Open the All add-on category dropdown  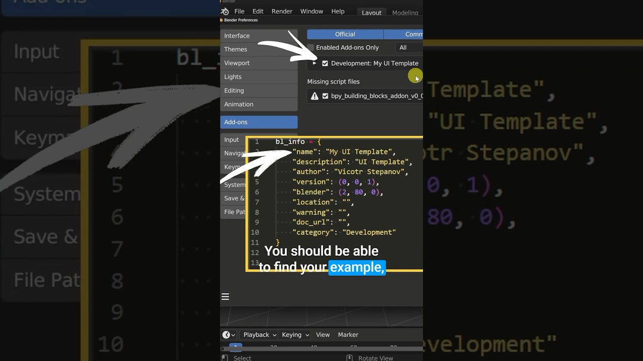(409, 48)
